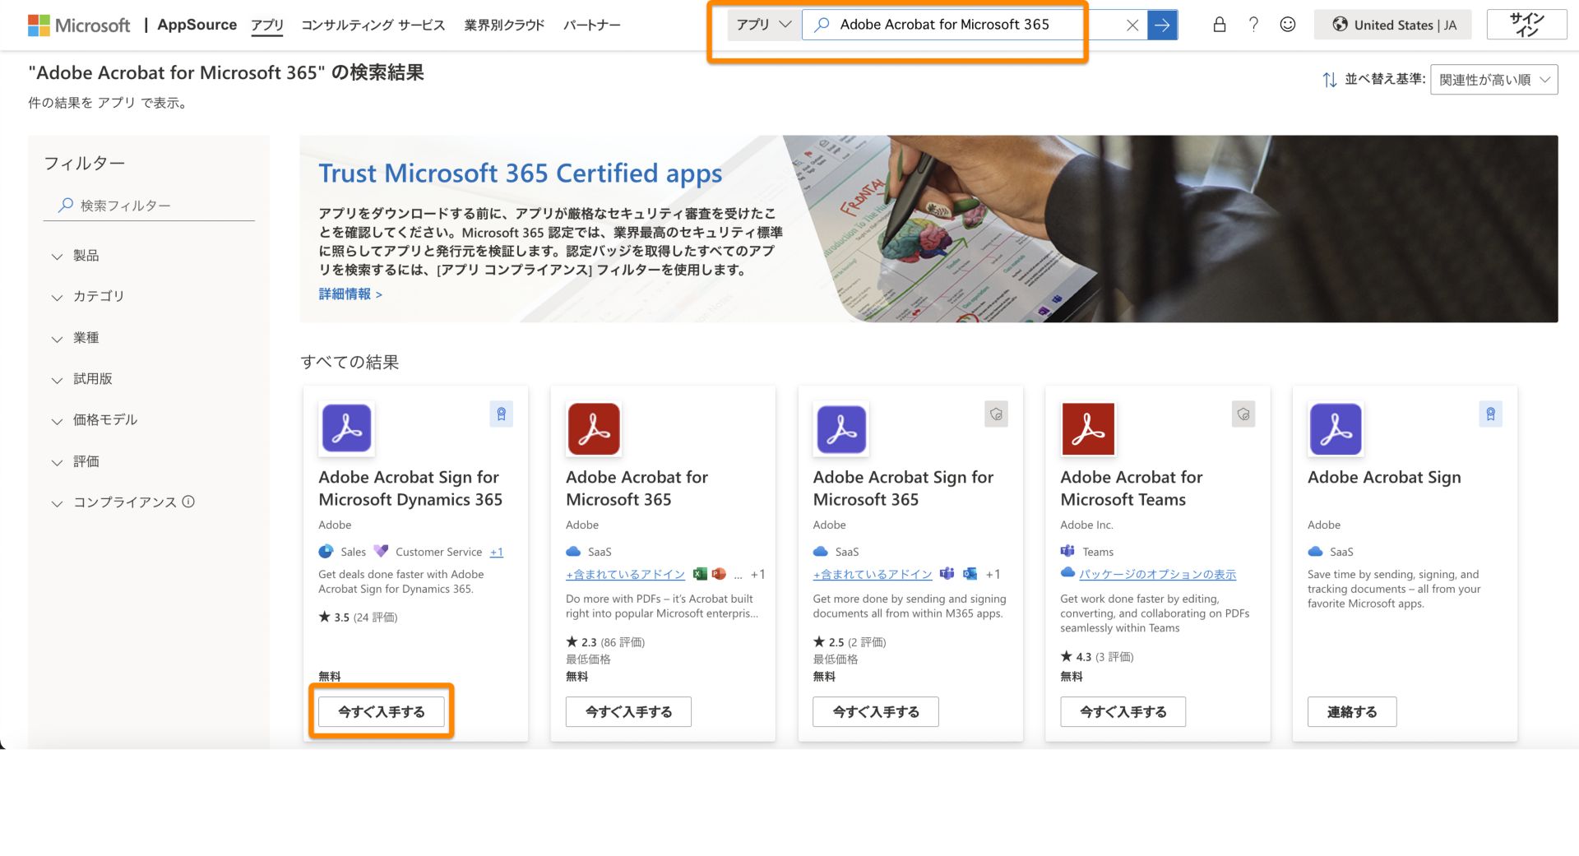1579x856 pixels.
Task: Open Adobe Acrobat Sign for Microsoft Dynamics 365 title
Action: coord(410,488)
